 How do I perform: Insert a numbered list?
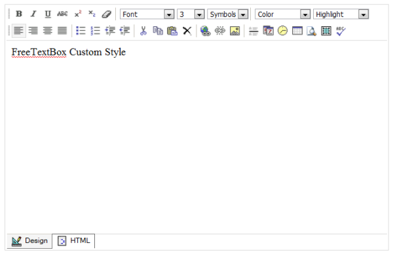[x=95, y=31]
